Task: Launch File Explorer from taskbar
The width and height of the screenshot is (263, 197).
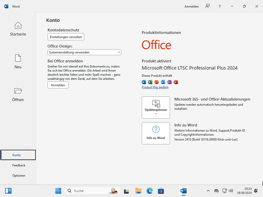Action: pyautogui.click(x=138, y=191)
